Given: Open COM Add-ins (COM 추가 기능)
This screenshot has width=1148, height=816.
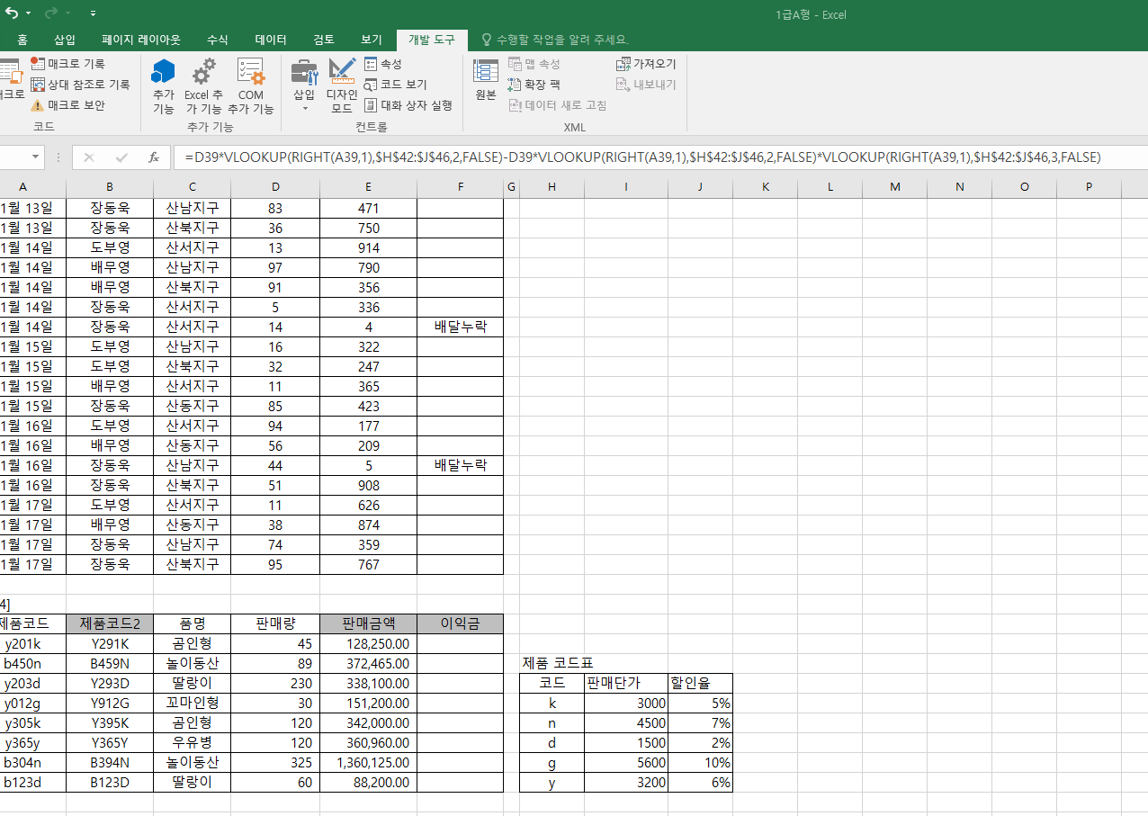Looking at the screenshot, I should pyautogui.click(x=251, y=86).
